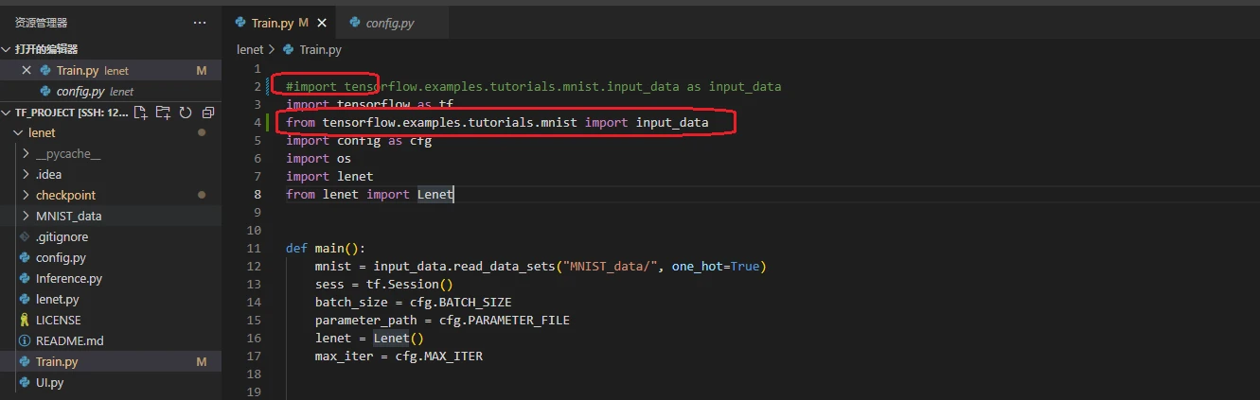Click 'sess = tf.Session()' line

tap(384, 285)
